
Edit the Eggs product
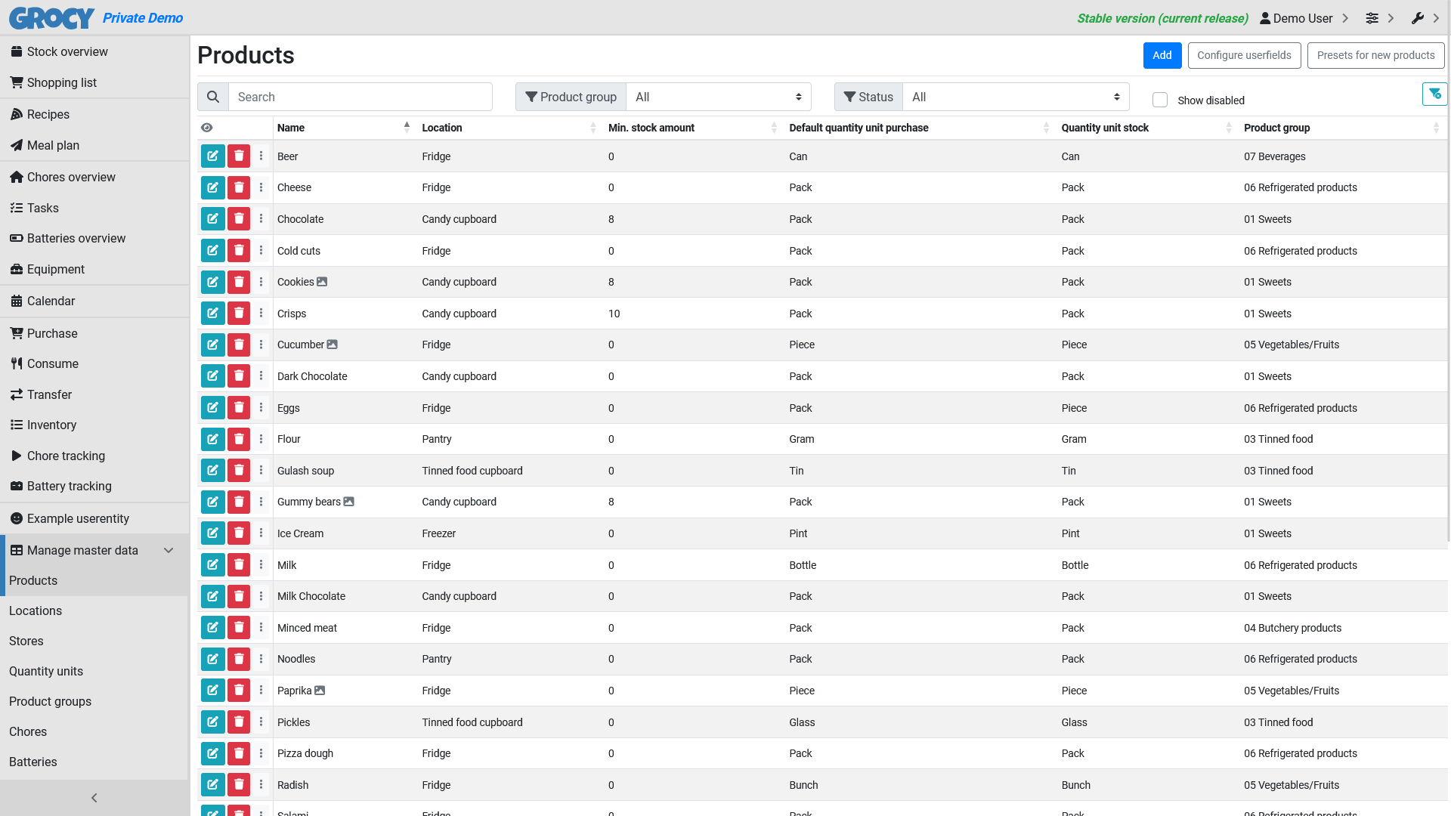point(213,408)
